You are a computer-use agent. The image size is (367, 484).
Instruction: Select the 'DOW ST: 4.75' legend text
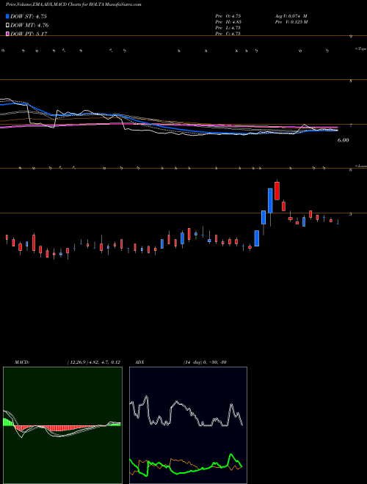click(x=29, y=16)
